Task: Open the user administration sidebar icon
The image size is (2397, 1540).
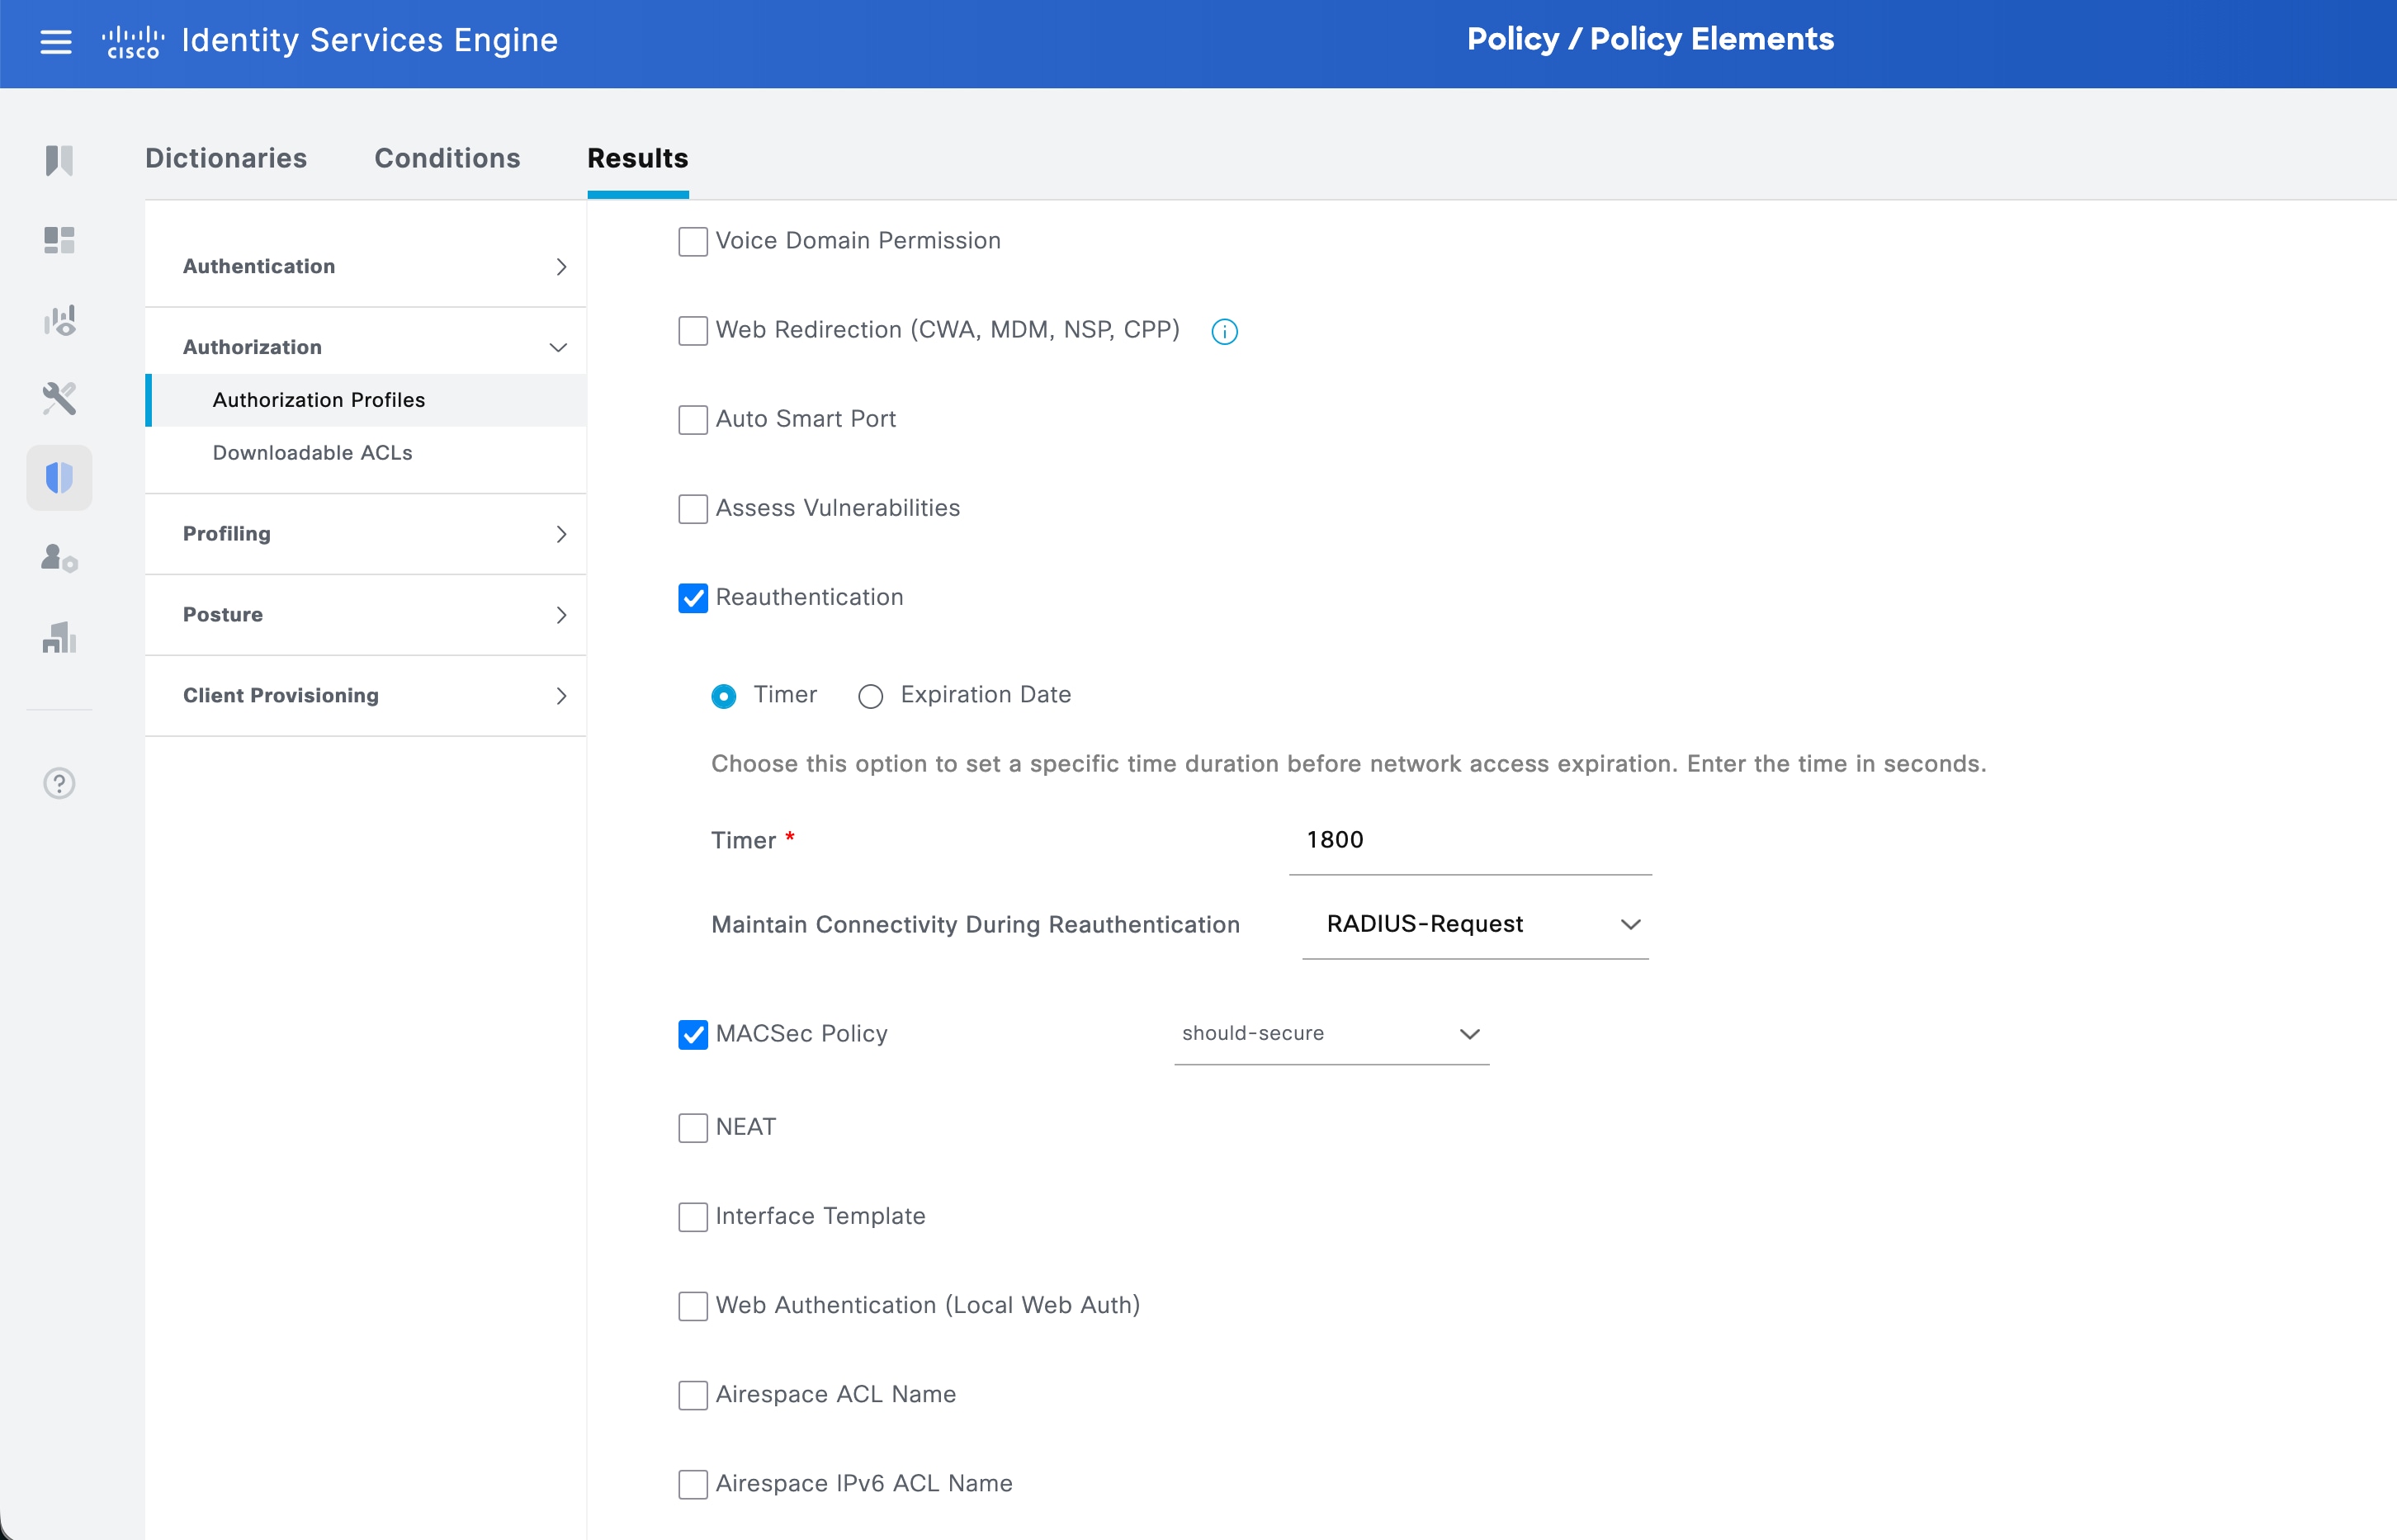Action: [59, 557]
